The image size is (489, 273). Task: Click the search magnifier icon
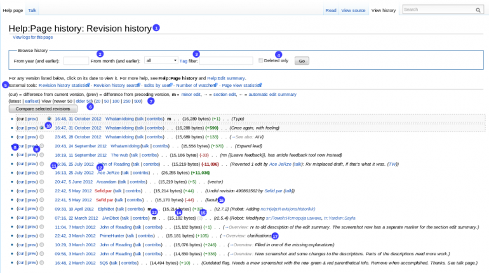(478, 10)
